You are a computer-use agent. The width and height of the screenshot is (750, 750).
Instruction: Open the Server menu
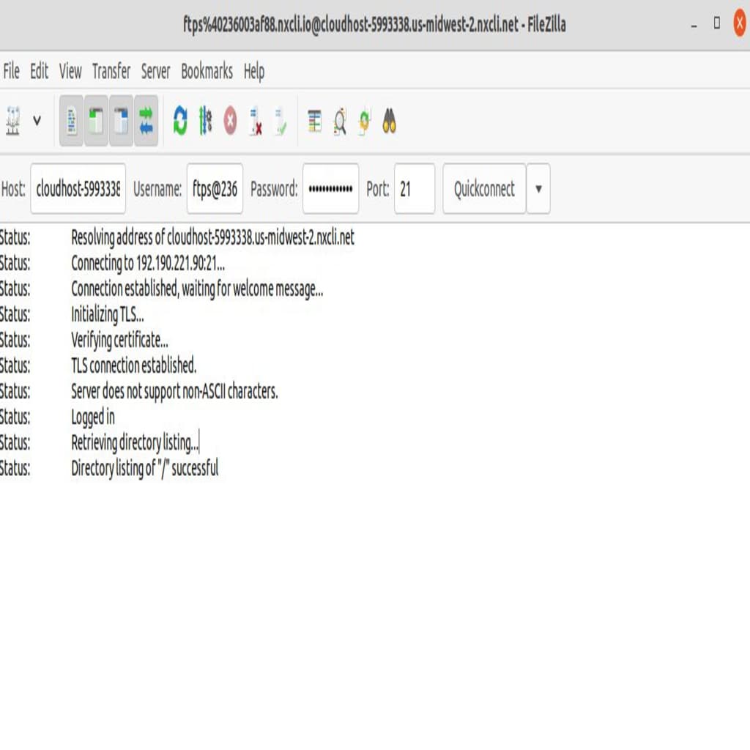pyautogui.click(x=155, y=71)
